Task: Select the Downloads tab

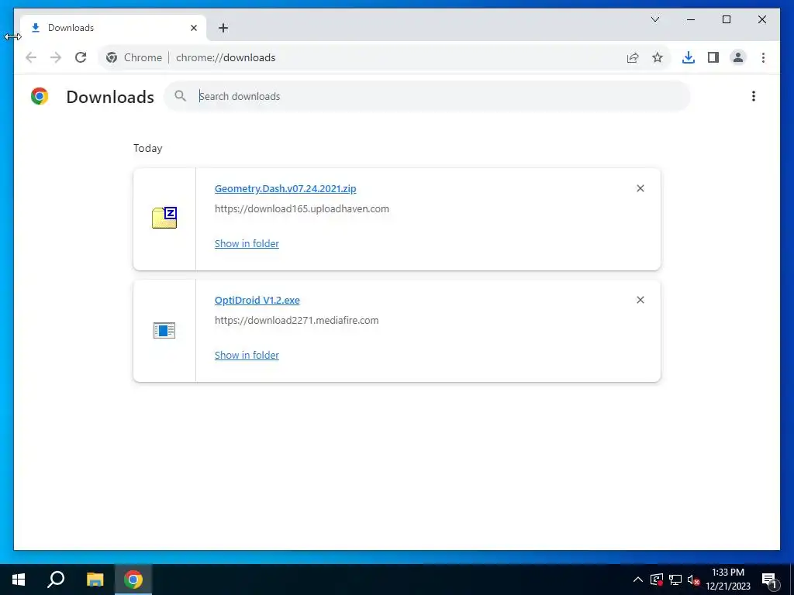Action: click(112, 28)
